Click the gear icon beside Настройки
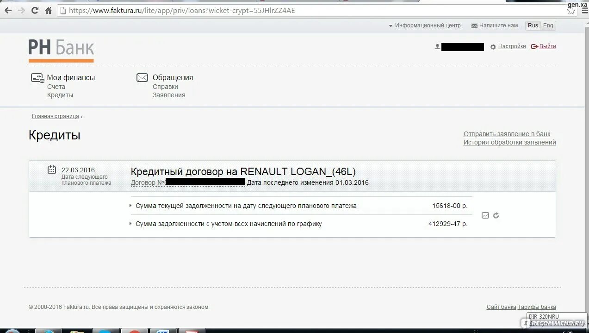 [493, 47]
